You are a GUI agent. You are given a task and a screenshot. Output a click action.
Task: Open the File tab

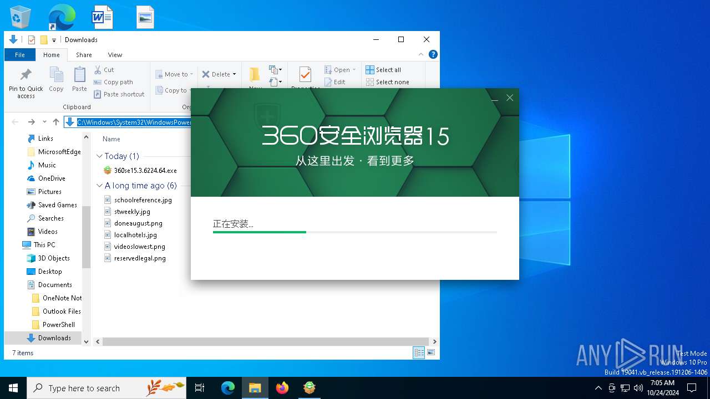[20, 55]
